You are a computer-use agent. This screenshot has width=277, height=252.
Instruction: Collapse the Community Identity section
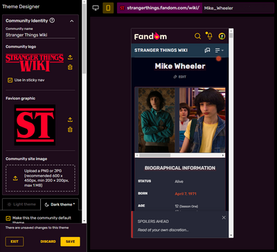coord(72,21)
